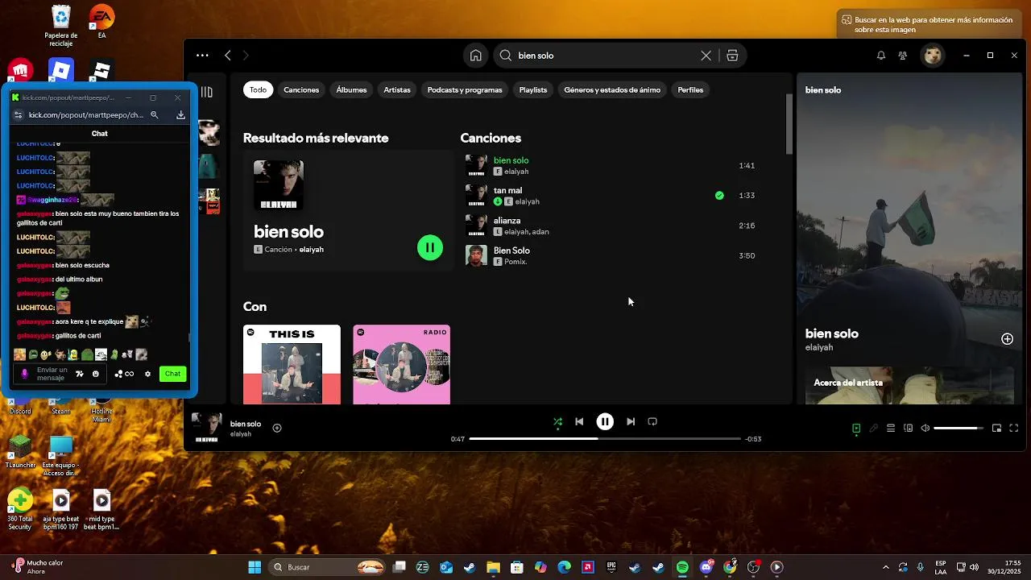Select the Playlists filter chip
1031x580 pixels.
[x=533, y=90]
